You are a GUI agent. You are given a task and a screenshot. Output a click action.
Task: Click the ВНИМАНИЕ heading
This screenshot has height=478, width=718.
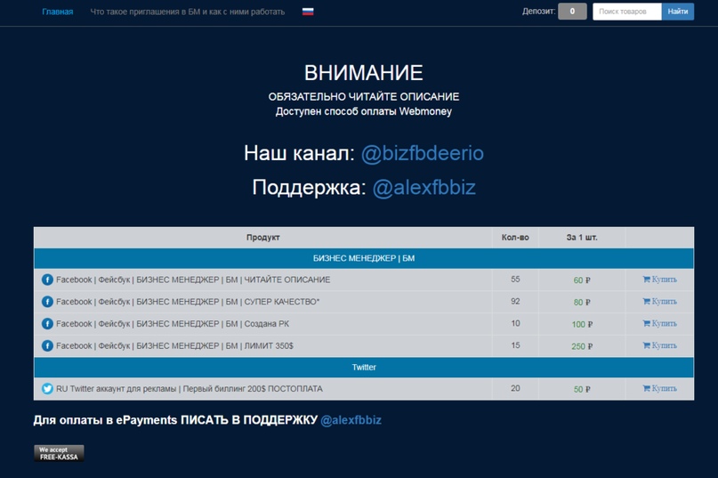pos(364,73)
